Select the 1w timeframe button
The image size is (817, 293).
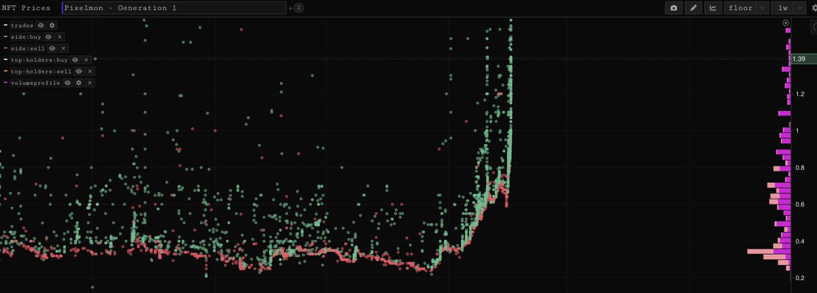(783, 8)
